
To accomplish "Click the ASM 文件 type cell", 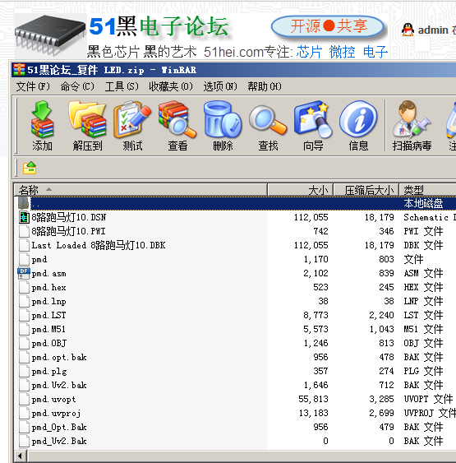I will pos(423,273).
